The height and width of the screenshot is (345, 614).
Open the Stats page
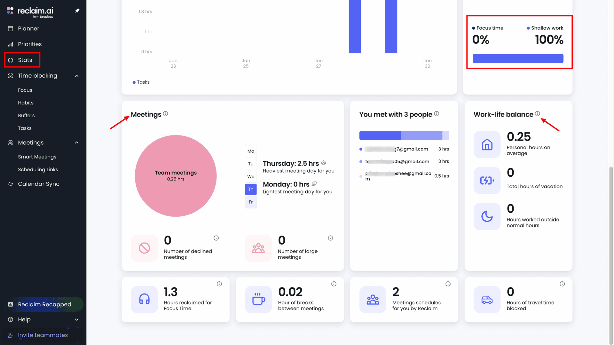point(25,60)
